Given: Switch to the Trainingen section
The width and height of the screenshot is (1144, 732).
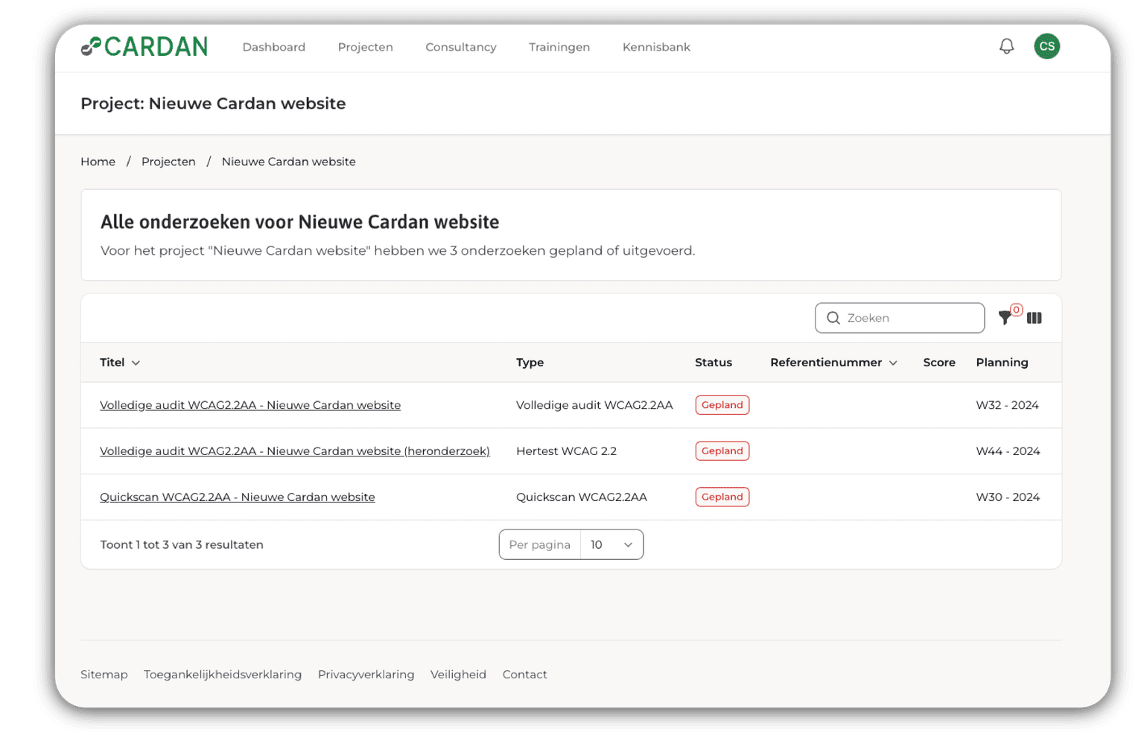Looking at the screenshot, I should pyautogui.click(x=559, y=47).
